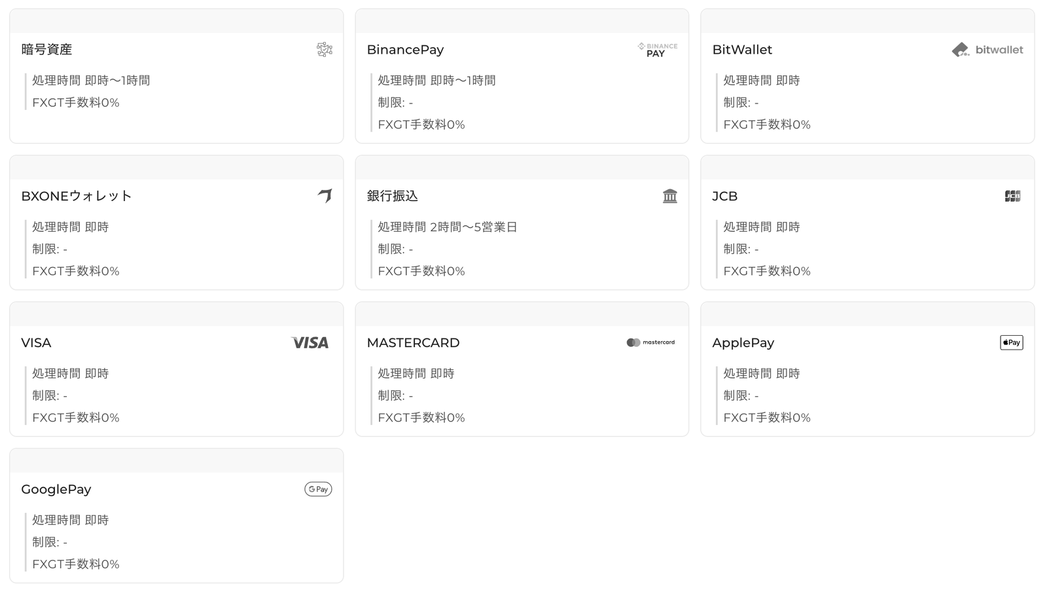Viewport: 1047px width, 599px height.
Task: Click 処理時間 2時間〜5営業日 text
Action: click(448, 227)
